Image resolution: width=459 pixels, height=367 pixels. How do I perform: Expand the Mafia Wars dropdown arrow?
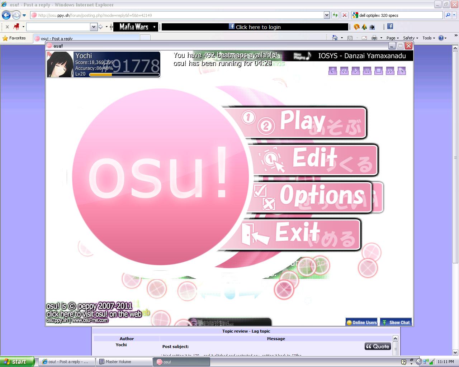(x=155, y=27)
